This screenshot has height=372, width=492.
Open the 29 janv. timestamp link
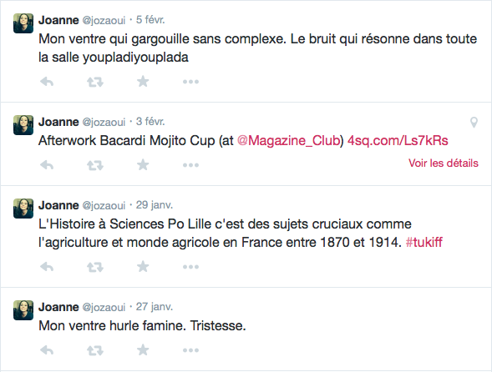pyautogui.click(x=155, y=205)
